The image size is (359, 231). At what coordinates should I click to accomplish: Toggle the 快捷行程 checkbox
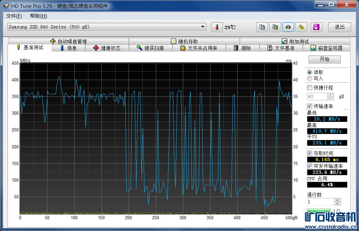pyautogui.click(x=310, y=88)
